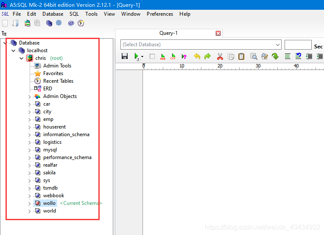Click the A:B compare execution icon
The width and height of the screenshot is (324, 235).
coord(163,56)
